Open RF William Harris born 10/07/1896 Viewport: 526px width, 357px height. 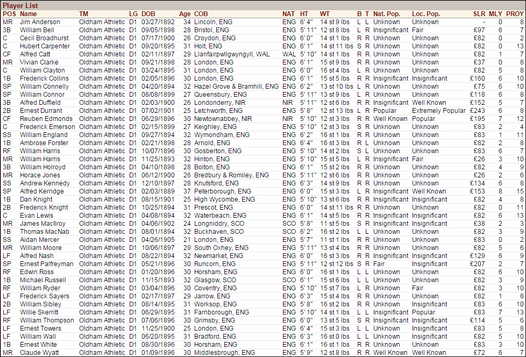click(x=40, y=151)
